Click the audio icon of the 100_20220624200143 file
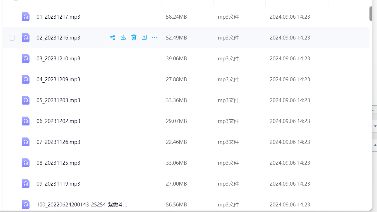This screenshot has height=212, width=377. (26, 204)
